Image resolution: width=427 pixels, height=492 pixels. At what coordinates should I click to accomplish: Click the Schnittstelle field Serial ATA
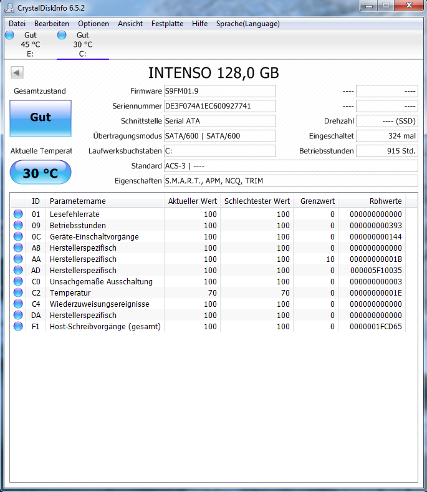click(x=220, y=121)
